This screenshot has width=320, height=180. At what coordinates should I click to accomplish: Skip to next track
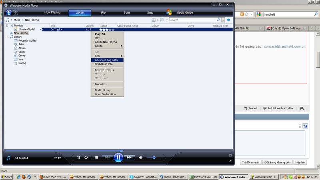pyautogui.click(x=130, y=158)
